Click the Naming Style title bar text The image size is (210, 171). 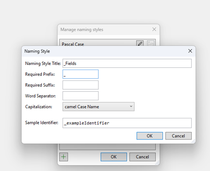click(x=37, y=51)
